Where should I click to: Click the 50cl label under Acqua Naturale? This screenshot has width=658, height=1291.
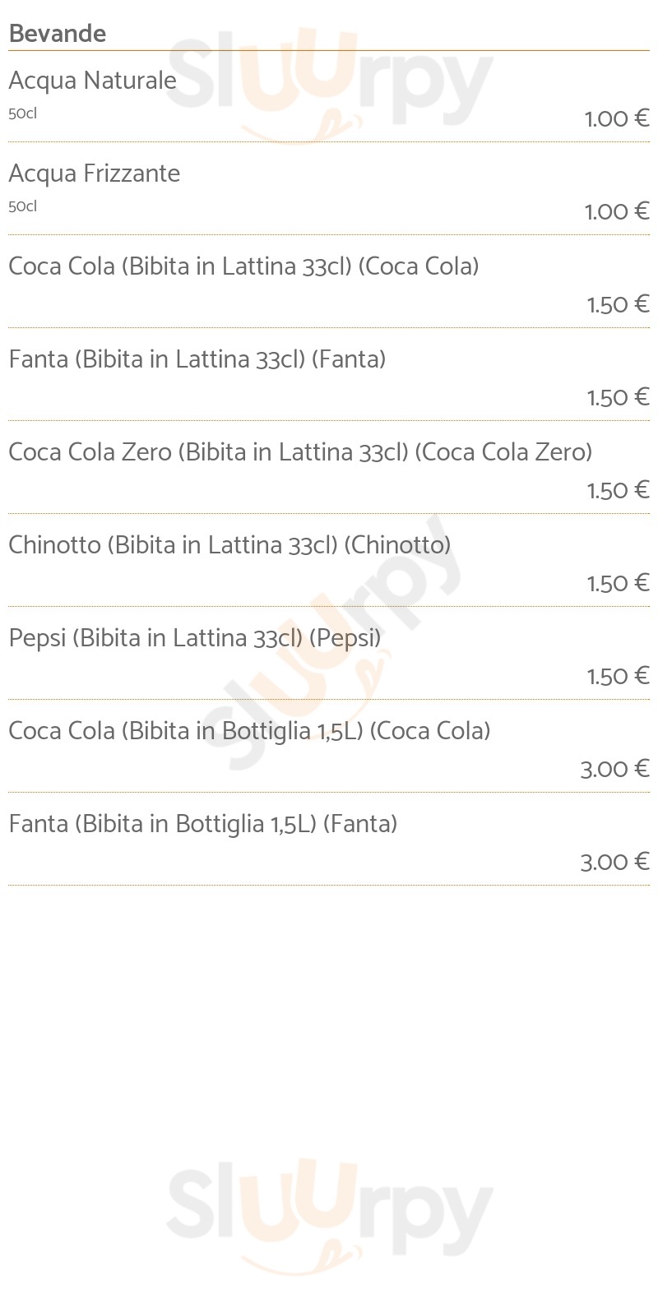(23, 113)
